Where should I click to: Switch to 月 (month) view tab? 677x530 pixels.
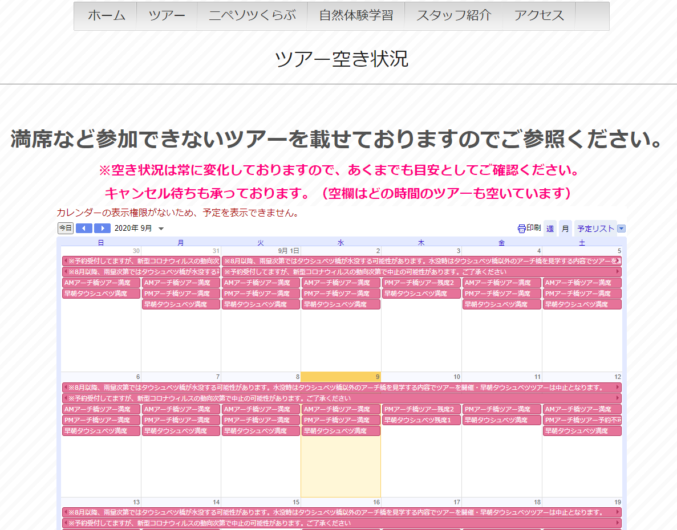[x=565, y=229]
